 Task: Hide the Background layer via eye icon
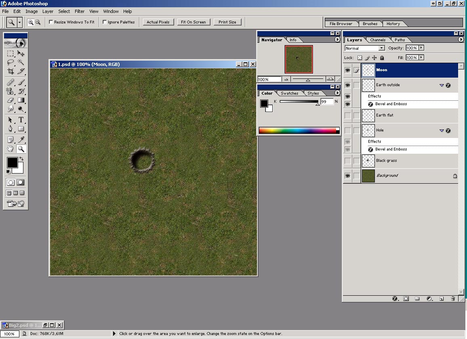(x=347, y=176)
